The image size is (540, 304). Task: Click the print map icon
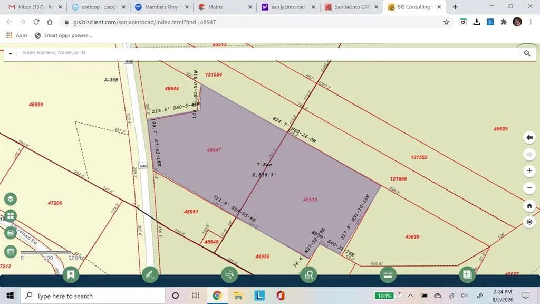coord(11,233)
